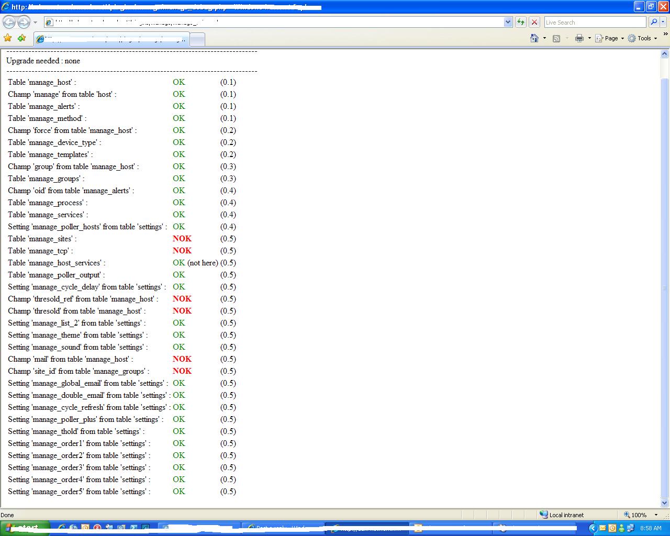Click NOK beside Champ 'mail'

click(182, 359)
